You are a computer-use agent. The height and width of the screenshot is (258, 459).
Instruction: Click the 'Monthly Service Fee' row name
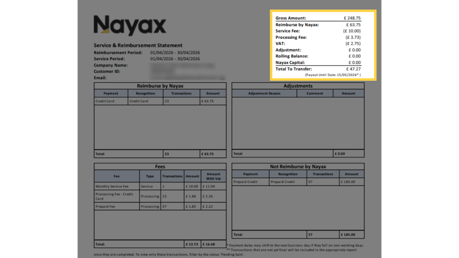[112, 186]
